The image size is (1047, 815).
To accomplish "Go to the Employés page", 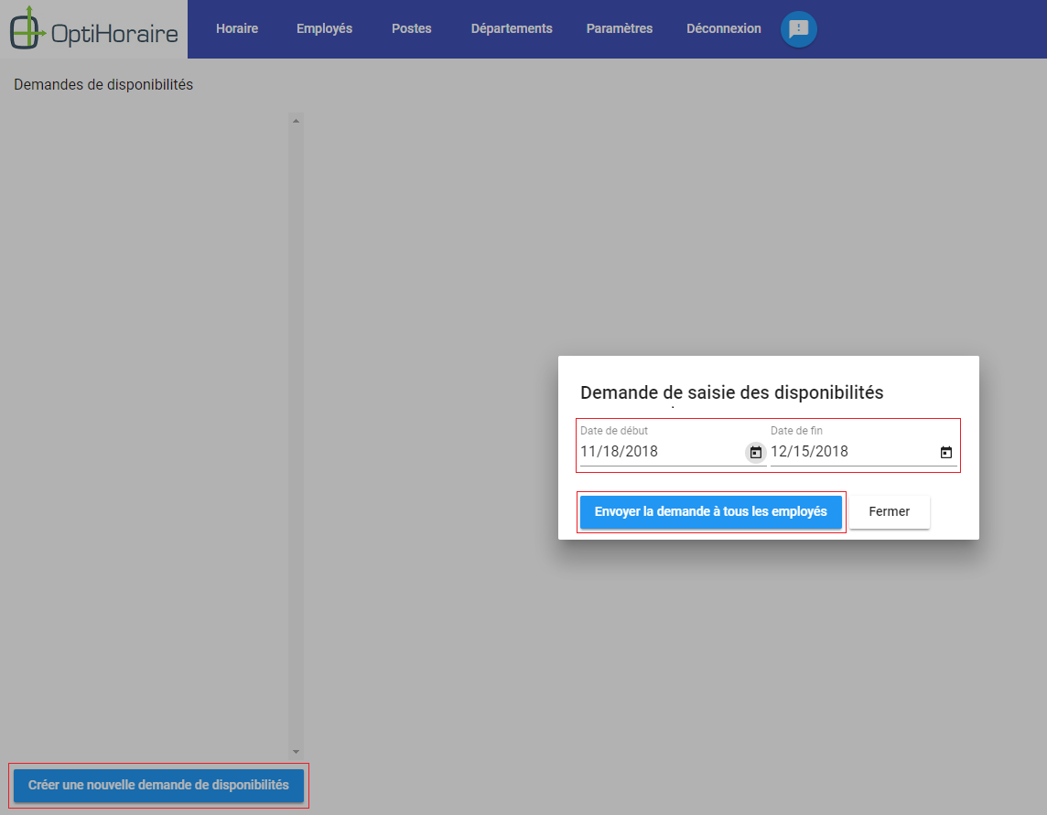I will click(325, 28).
